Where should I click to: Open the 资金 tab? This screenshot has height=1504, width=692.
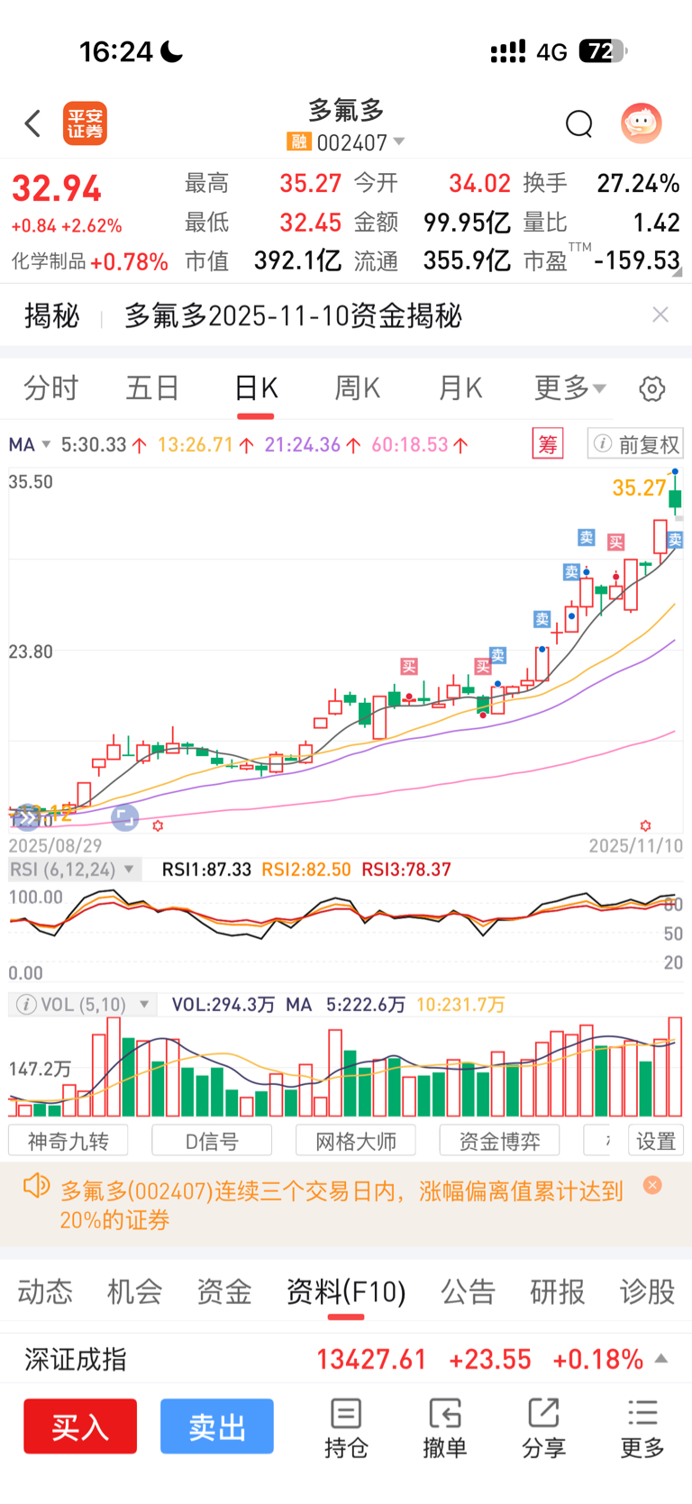[x=224, y=1291]
